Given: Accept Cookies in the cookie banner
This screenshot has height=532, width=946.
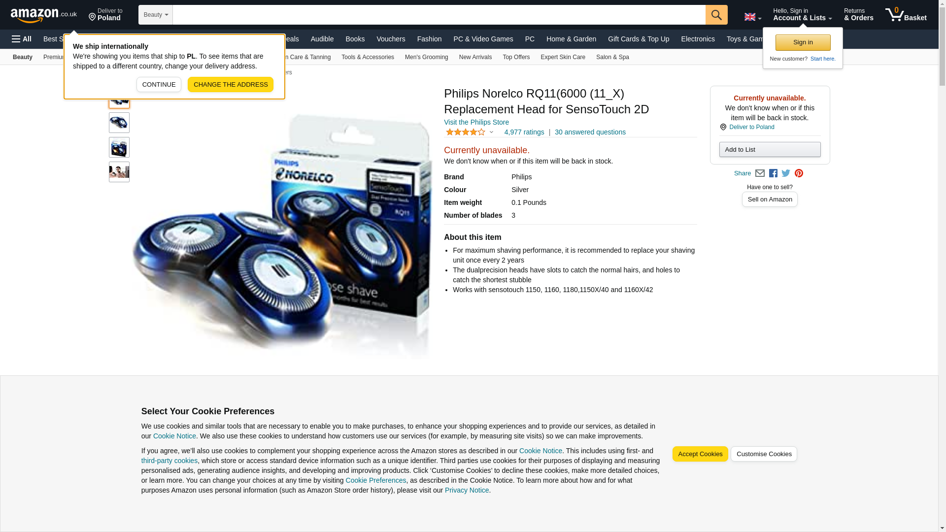Looking at the screenshot, I should pyautogui.click(x=700, y=454).
